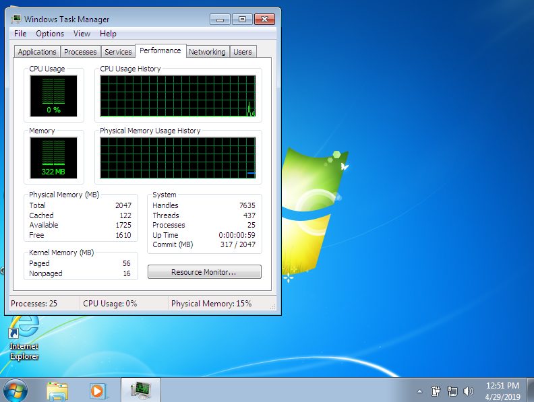The height and width of the screenshot is (402, 534).
Task: Click the Threads value 437
Action: (249, 215)
